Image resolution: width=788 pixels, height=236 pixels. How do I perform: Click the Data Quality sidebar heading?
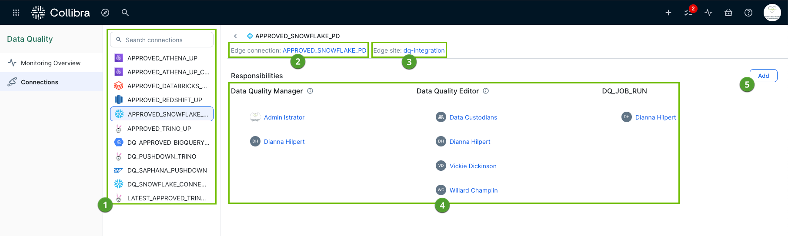(x=30, y=39)
